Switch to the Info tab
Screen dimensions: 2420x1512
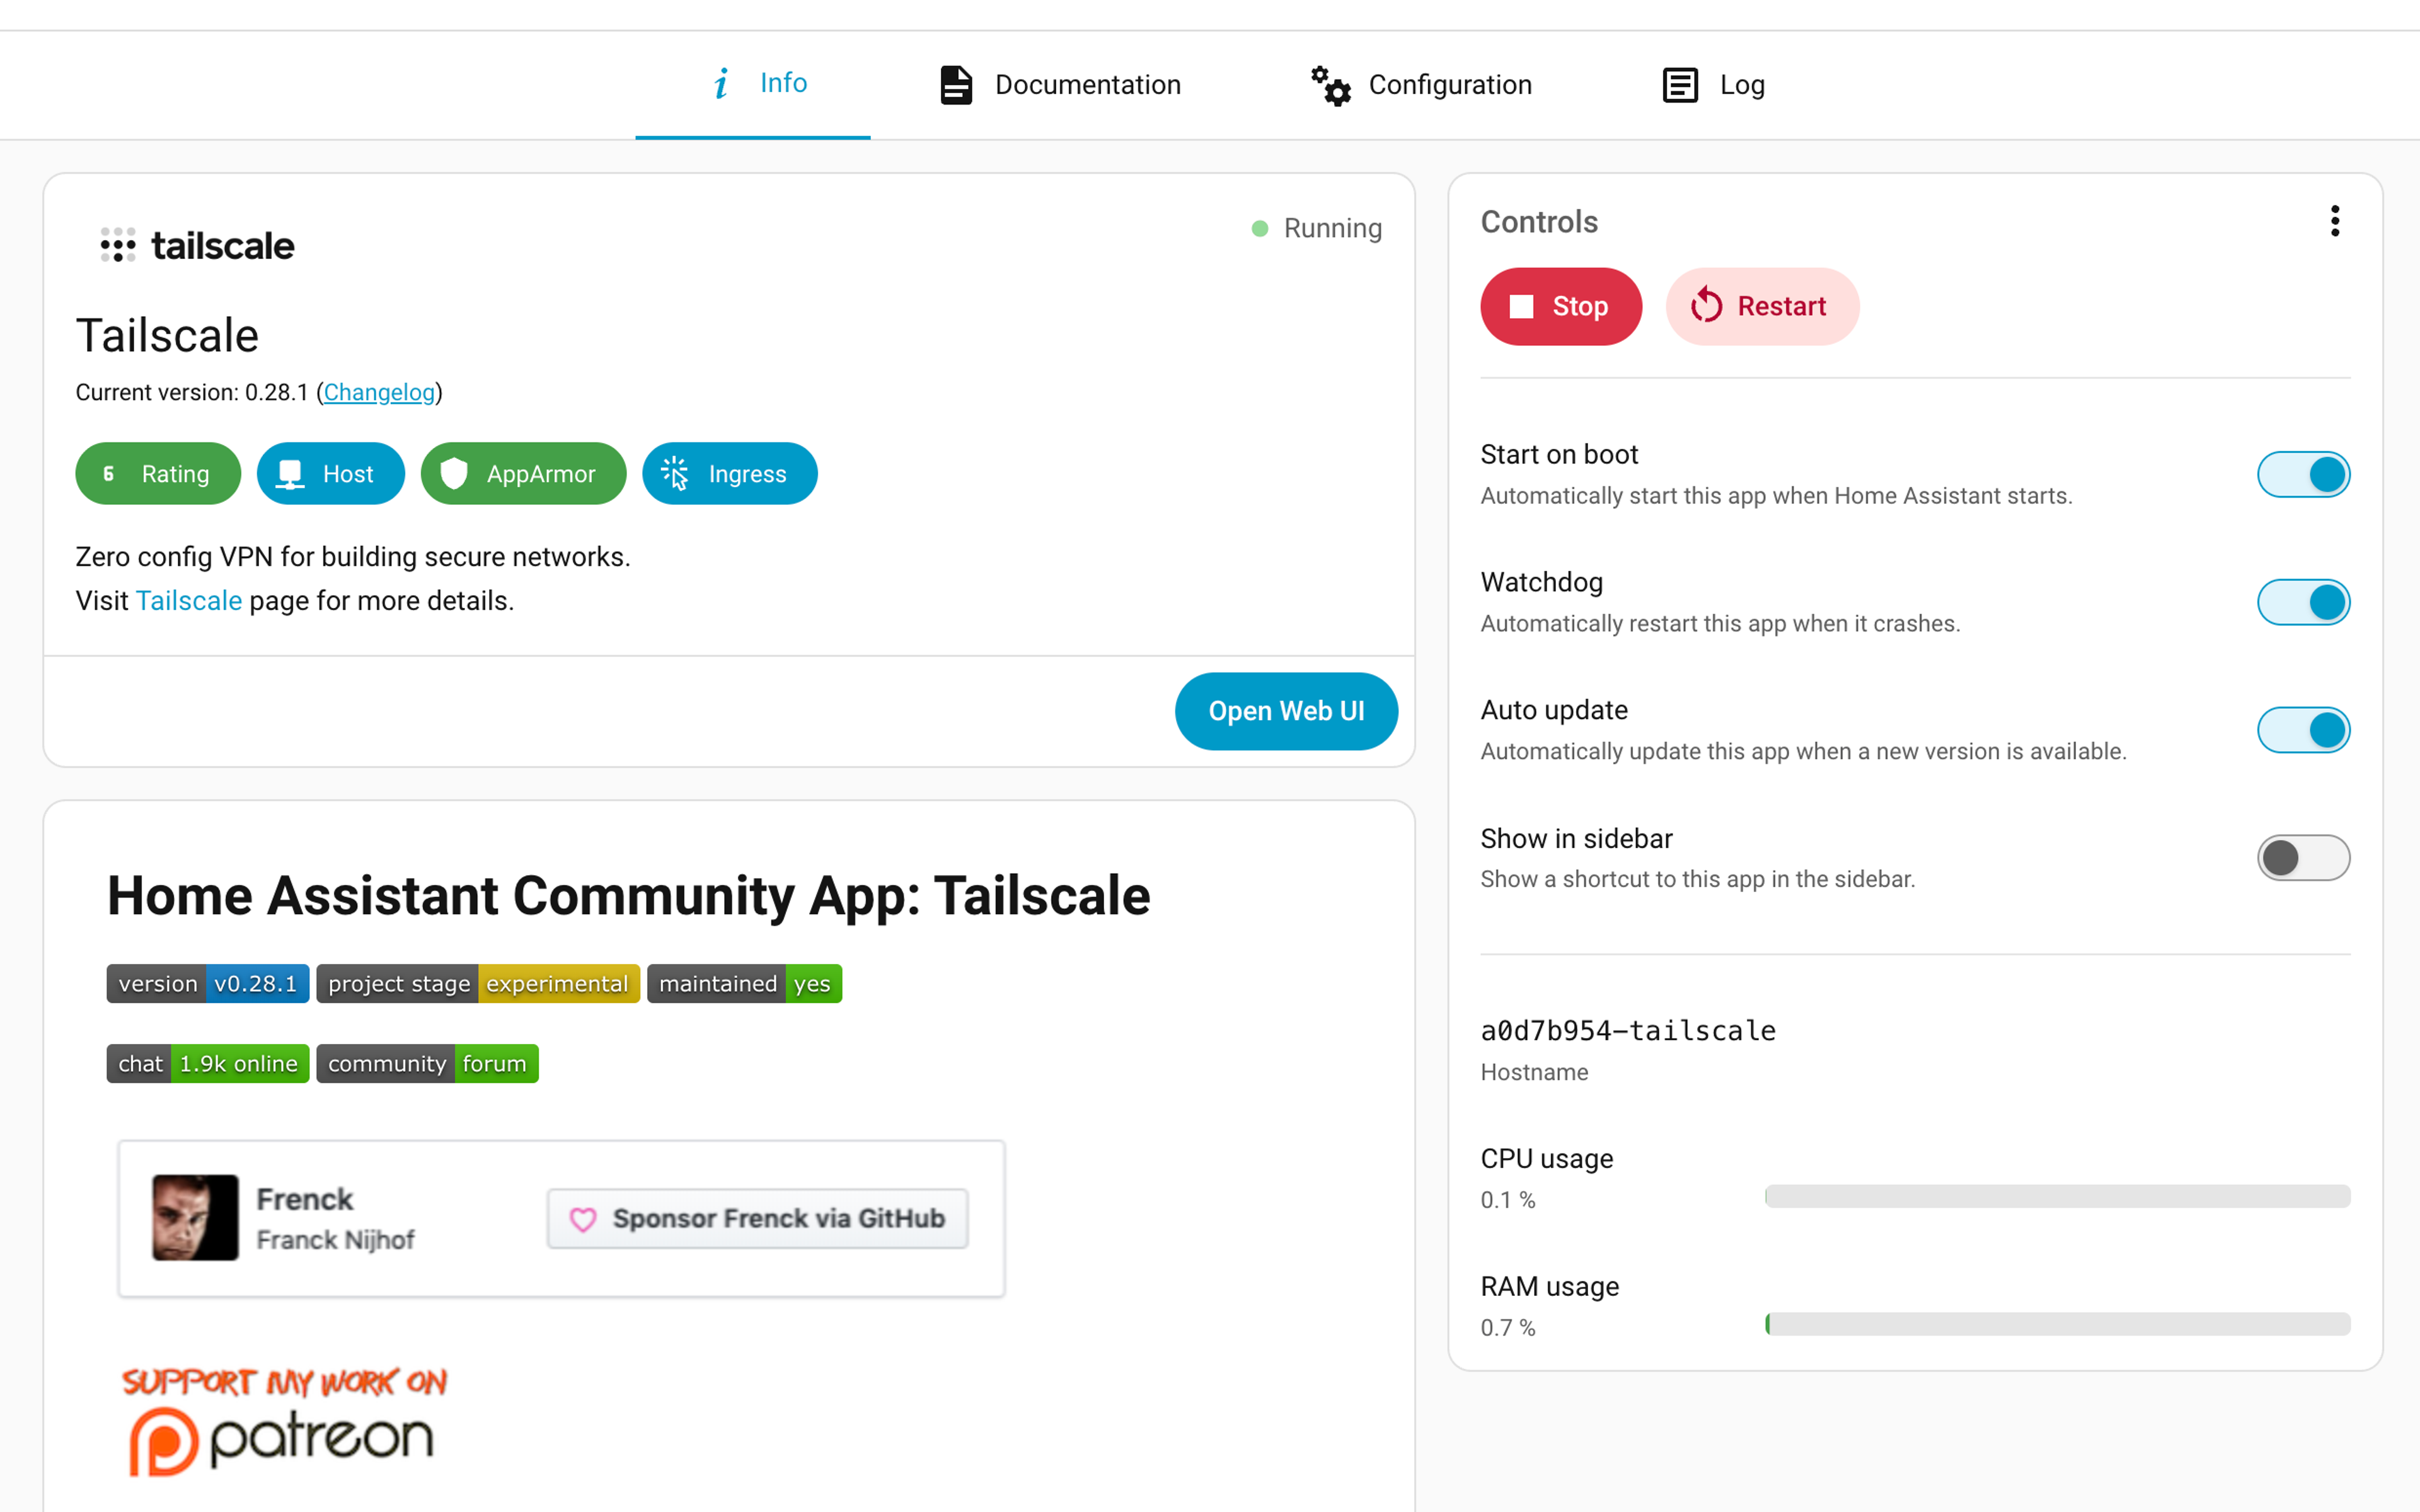(x=753, y=85)
